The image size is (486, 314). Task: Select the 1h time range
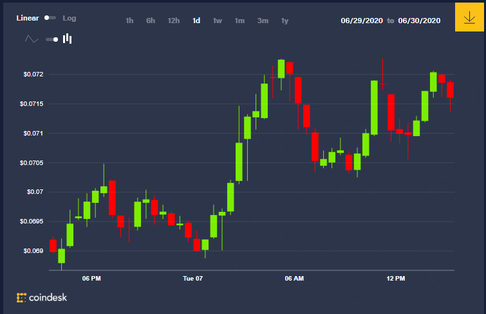(129, 21)
